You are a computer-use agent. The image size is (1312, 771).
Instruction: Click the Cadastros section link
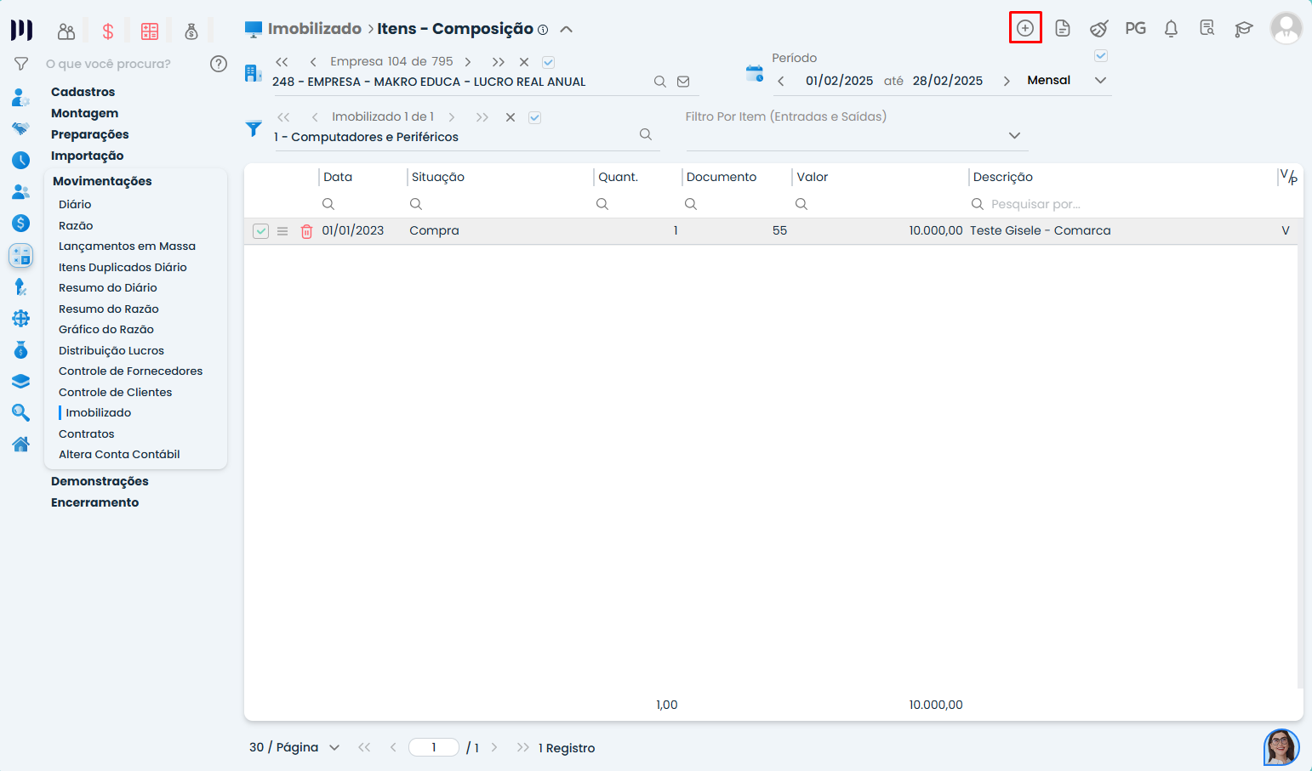pyautogui.click(x=83, y=92)
